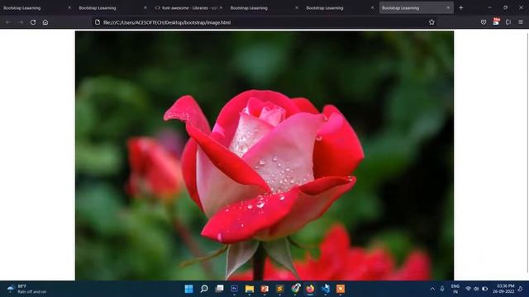The image size is (529, 297).
Task: Click the page vertical scrollbar
Action: [527, 153]
